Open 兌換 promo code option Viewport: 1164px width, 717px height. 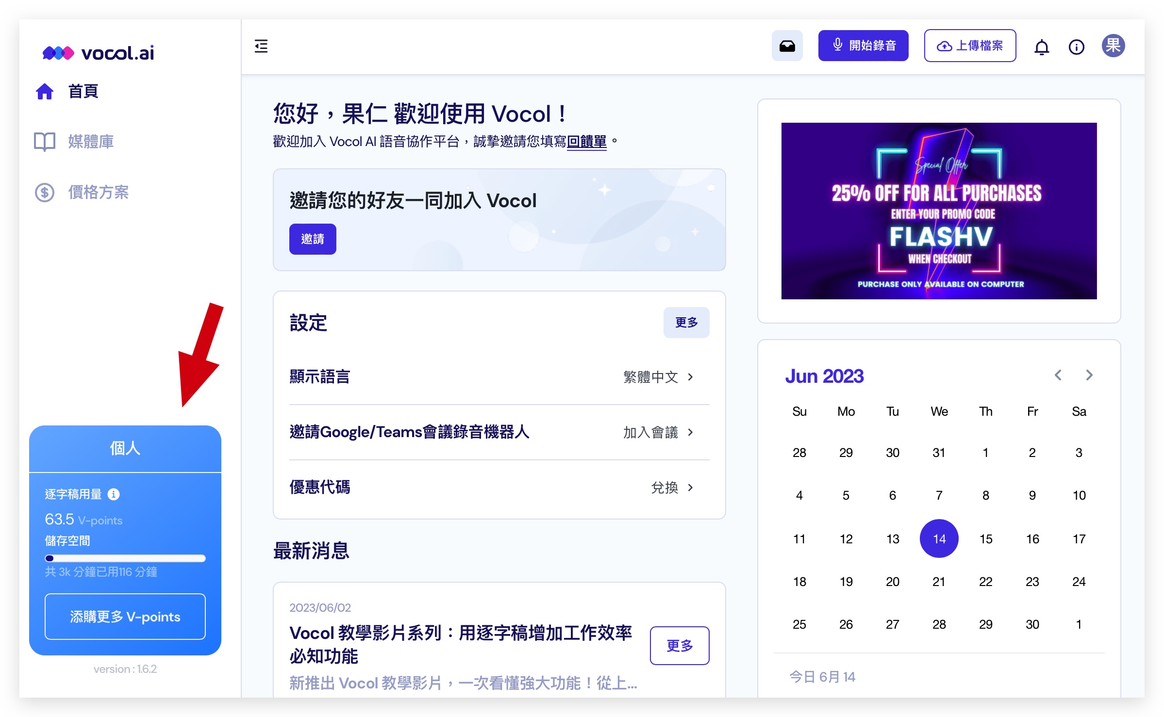[x=672, y=488]
